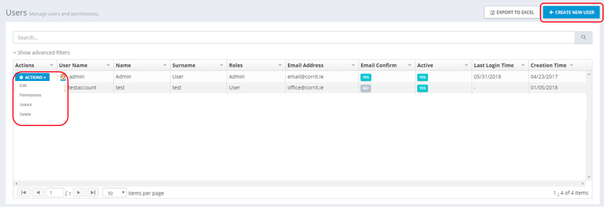
Task: Expand Show advanced filters
Action: click(41, 53)
